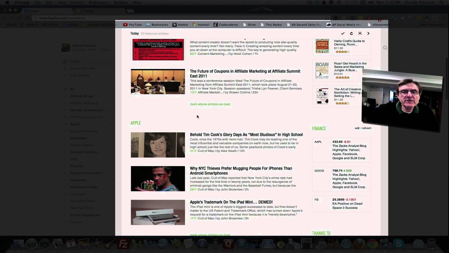Open Finder in the dock
Image resolution: width=449 pixels, height=253 pixels.
[18, 244]
